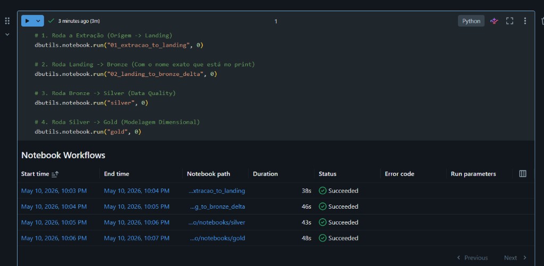
Task: Open start time May 10, 2026, 10:03 PM
Action: click(x=54, y=191)
